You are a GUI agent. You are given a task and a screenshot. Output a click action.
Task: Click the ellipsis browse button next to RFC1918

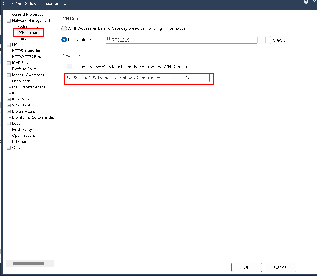[x=261, y=40]
